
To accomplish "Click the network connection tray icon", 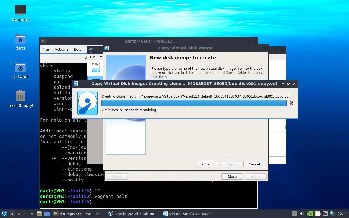I will [325, 214].
